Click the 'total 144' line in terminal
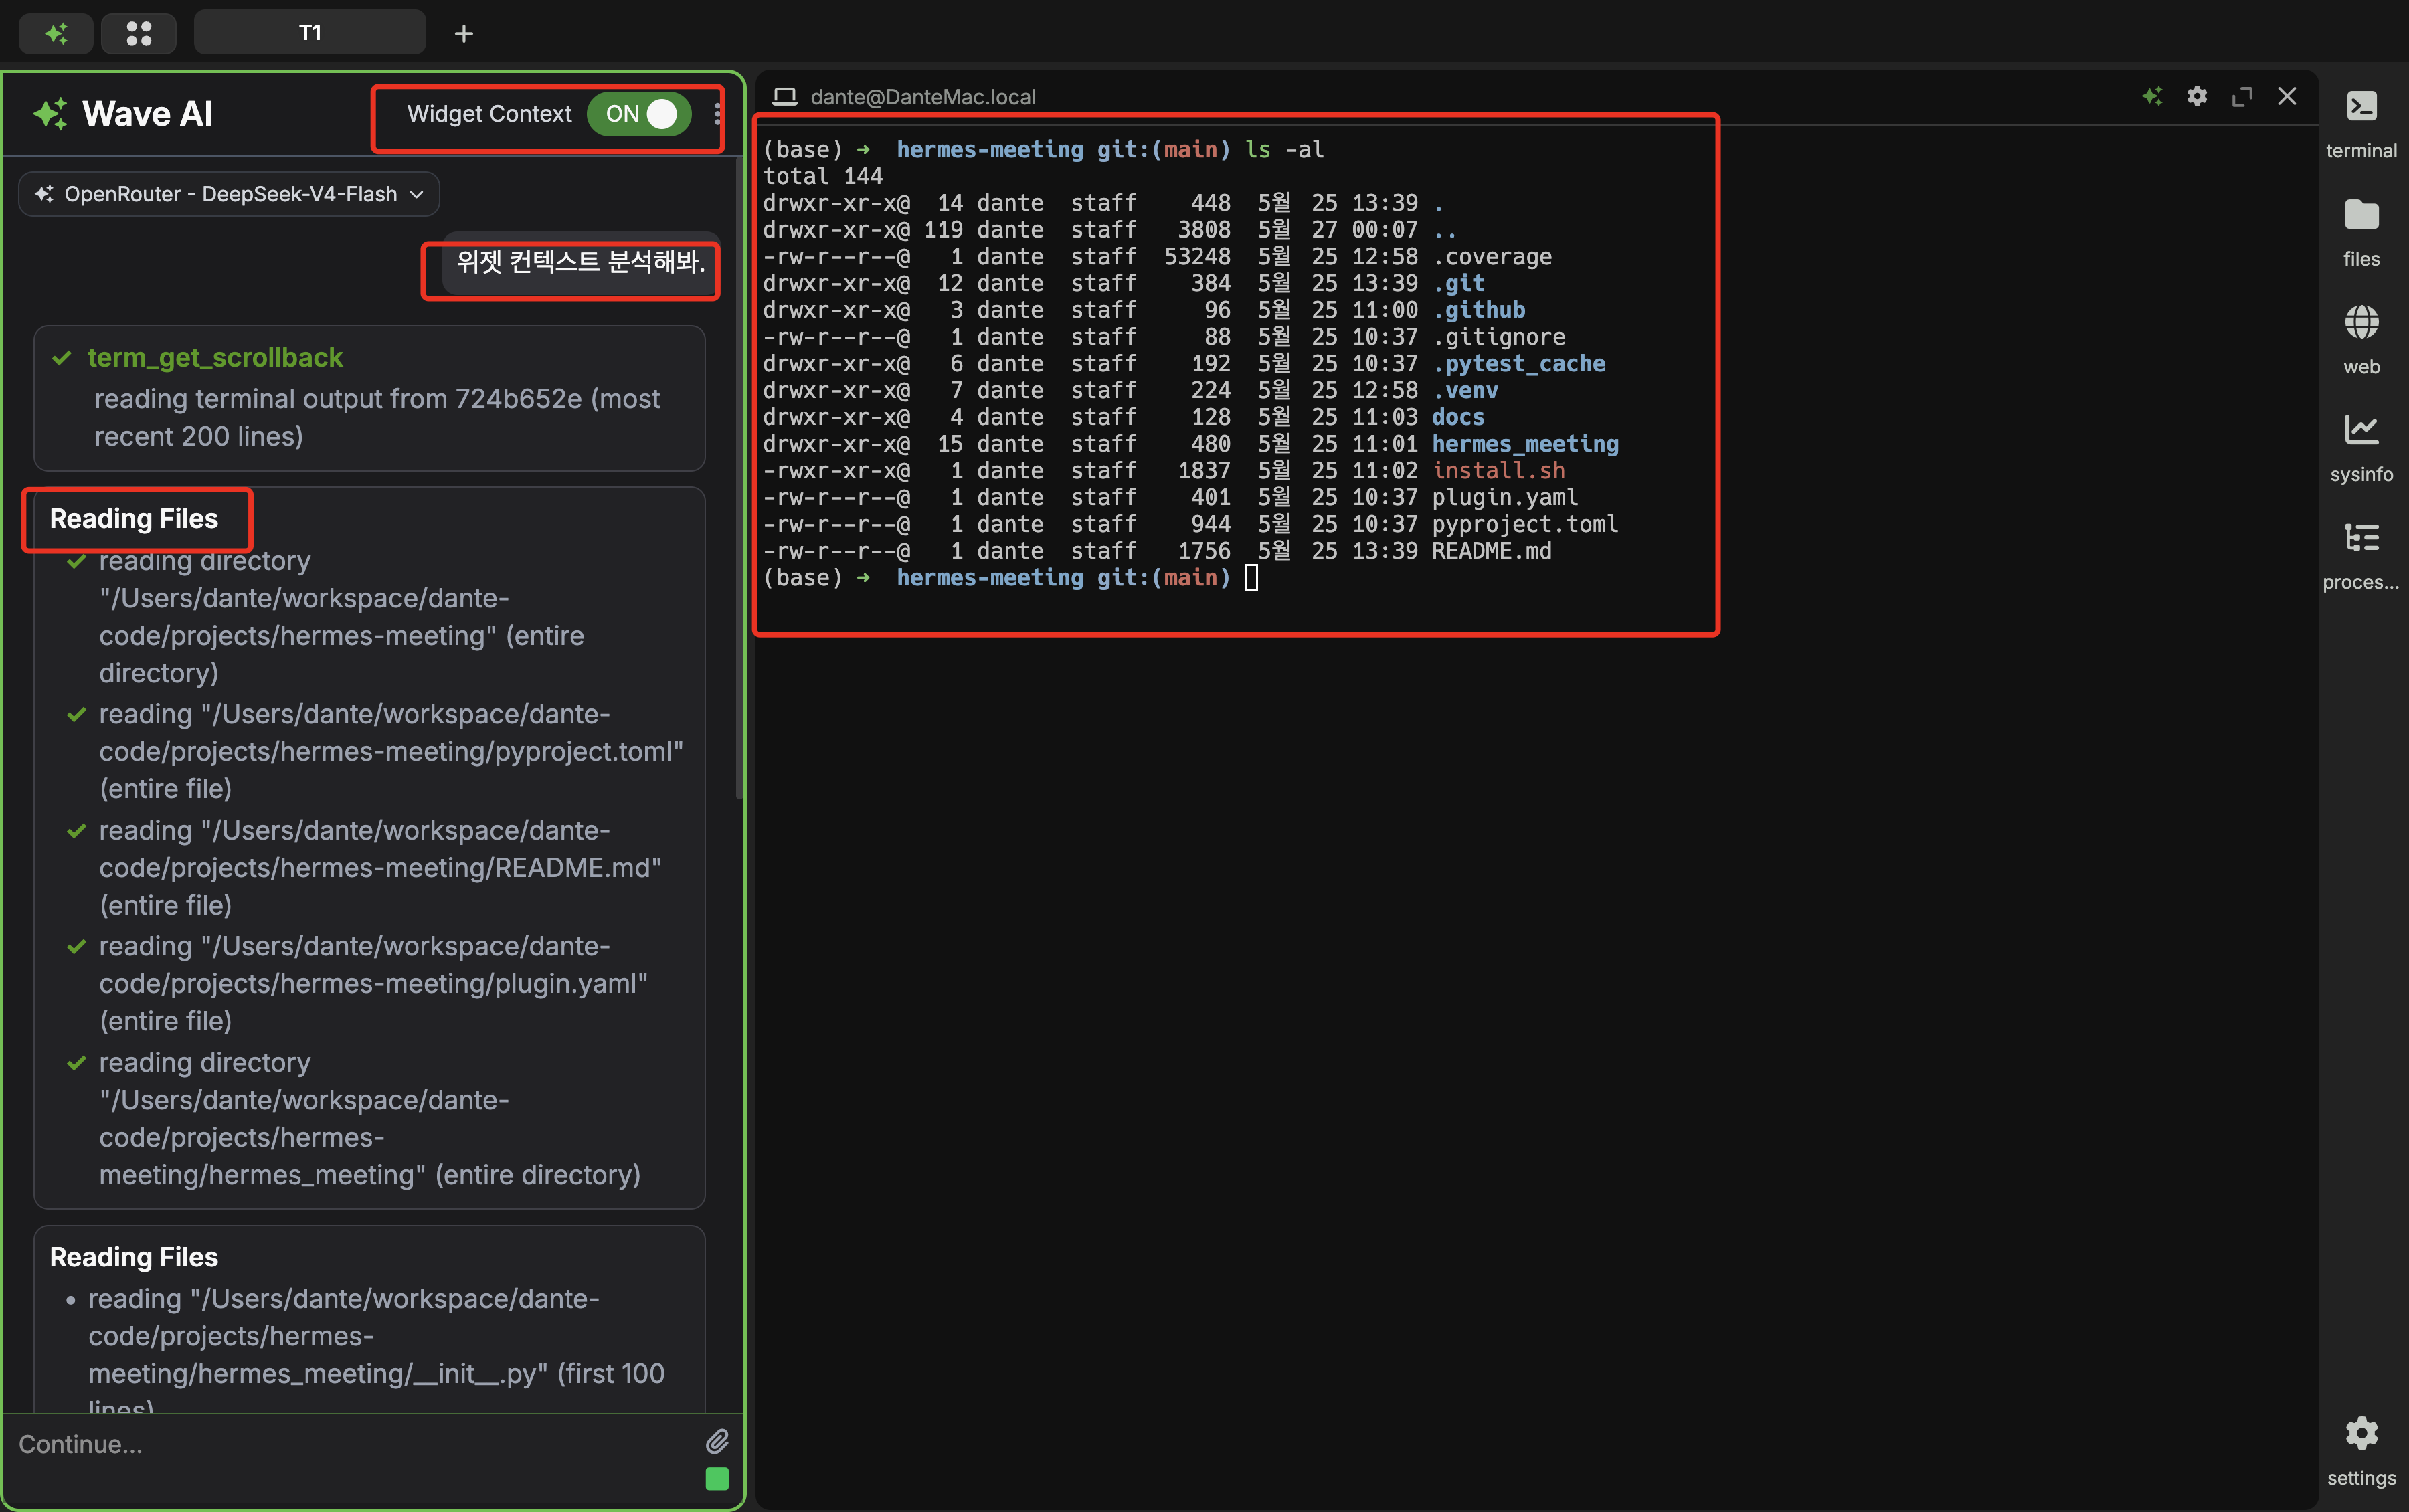 click(823, 176)
